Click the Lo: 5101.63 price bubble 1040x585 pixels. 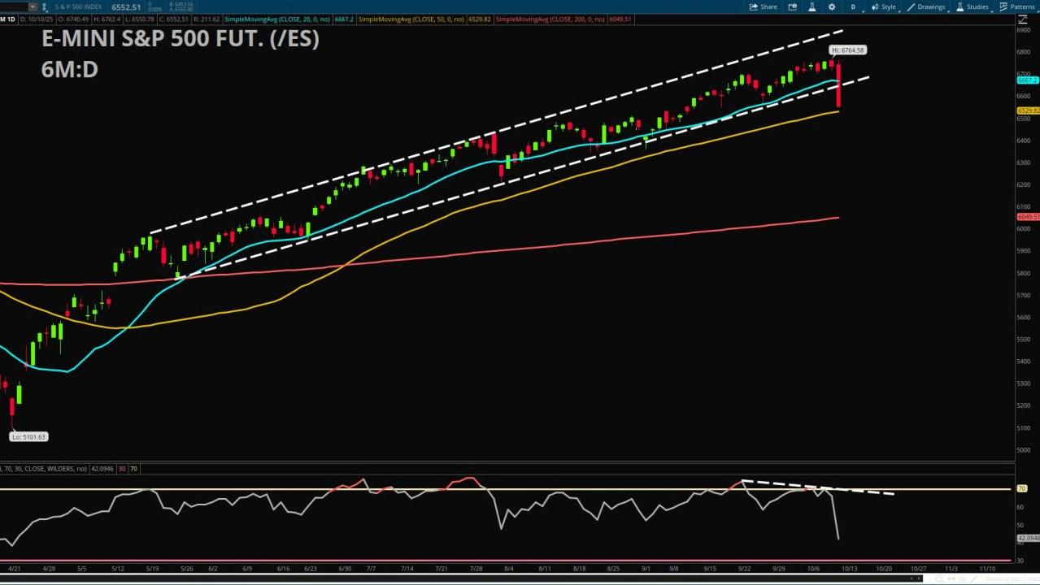click(28, 437)
